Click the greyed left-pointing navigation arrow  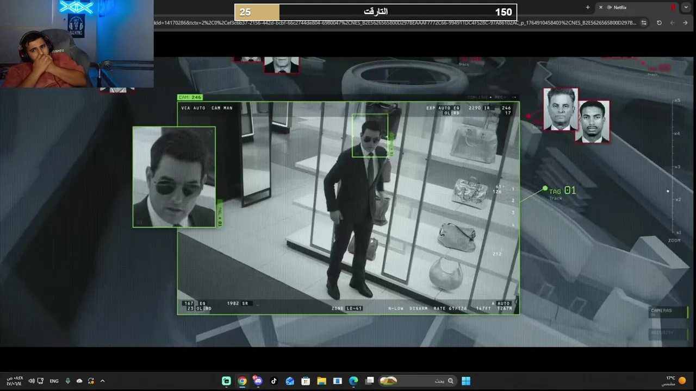pos(672,23)
